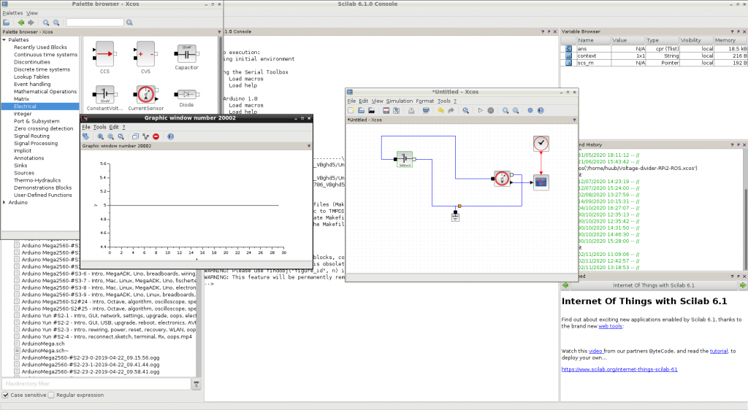The width and height of the screenshot is (748, 410).
Task: Zoom out on the palette browser blocks
Action: 56,23
